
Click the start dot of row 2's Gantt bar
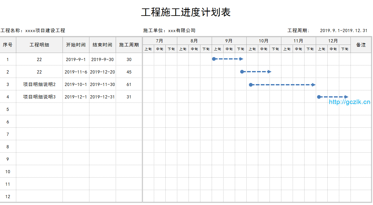pyautogui.click(x=242, y=72)
